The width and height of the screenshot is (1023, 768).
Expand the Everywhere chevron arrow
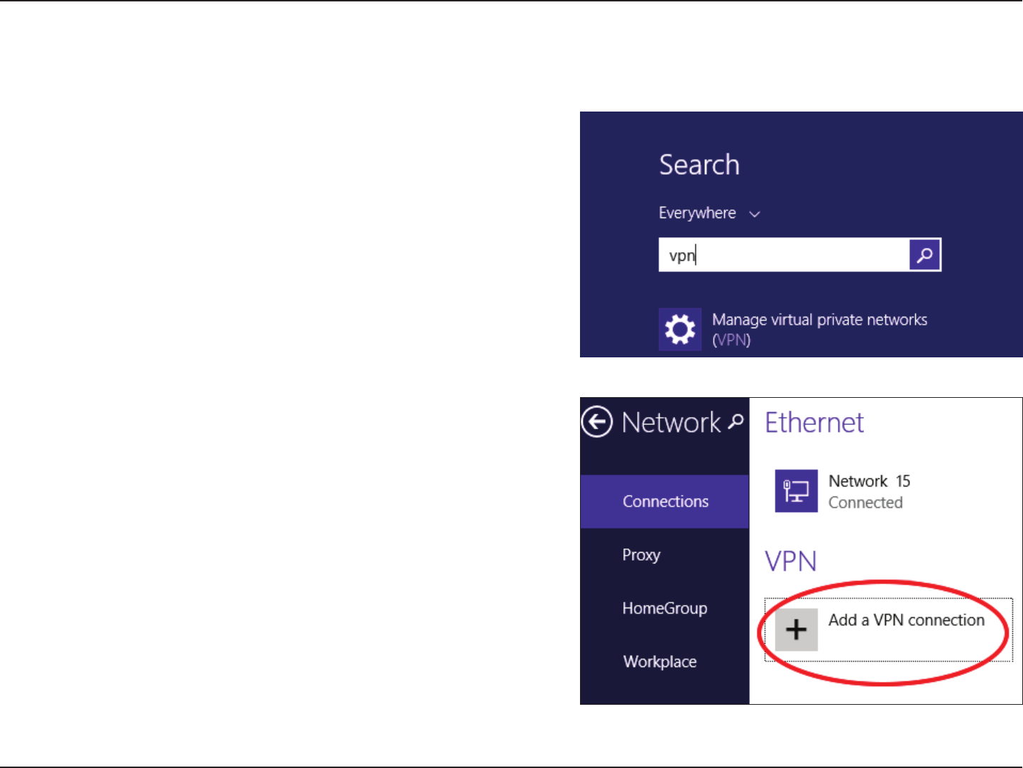pos(755,214)
